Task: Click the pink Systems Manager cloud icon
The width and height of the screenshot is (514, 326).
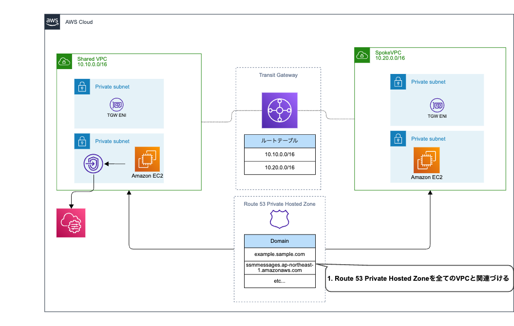Action: [71, 222]
